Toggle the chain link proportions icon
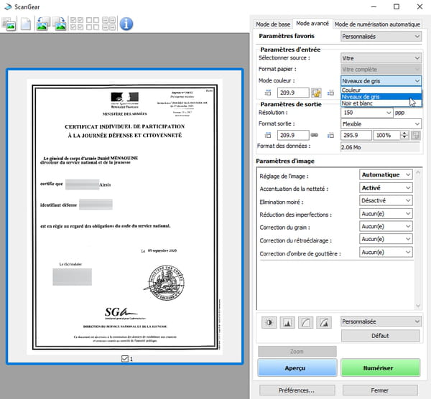This screenshot has height=399, width=431. (315, 135)
